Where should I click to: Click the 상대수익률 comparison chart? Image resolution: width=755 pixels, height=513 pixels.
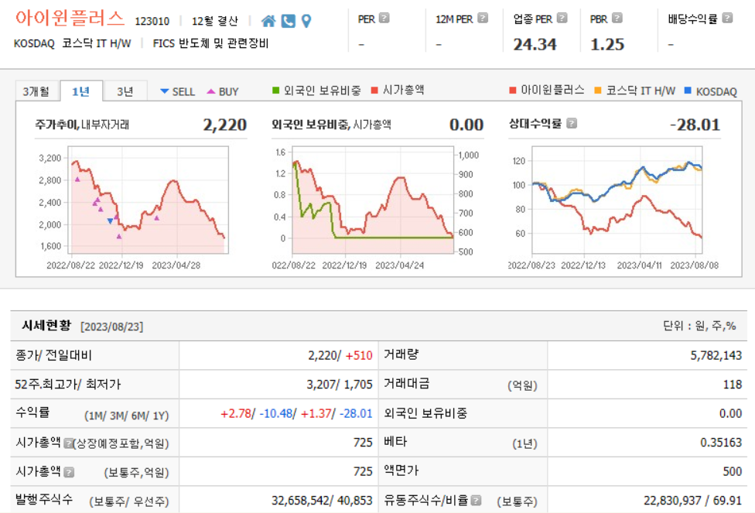617,200
